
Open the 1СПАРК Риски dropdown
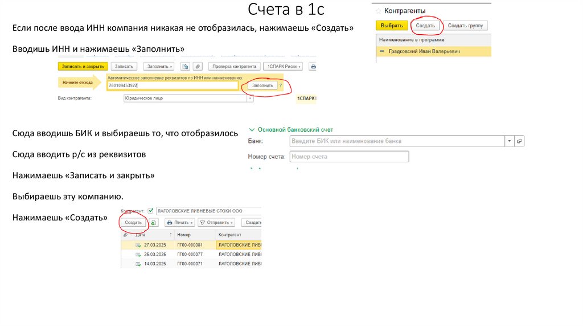click(x=283, y=67)
